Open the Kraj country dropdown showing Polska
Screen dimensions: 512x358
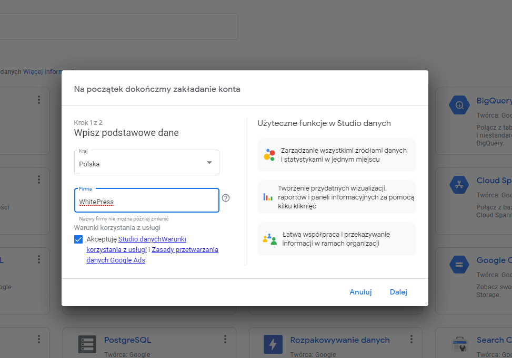[x=147, y=163]
